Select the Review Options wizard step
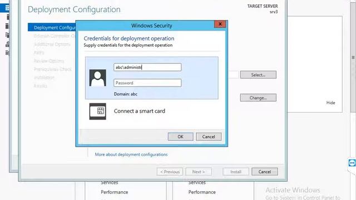This screenshot has height=200, width=356. pyautogui.click(x=49, y=61)
